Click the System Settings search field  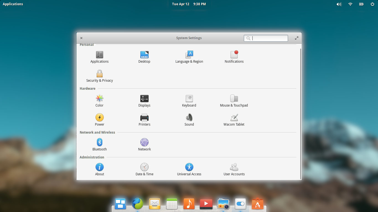coord(266,38)
